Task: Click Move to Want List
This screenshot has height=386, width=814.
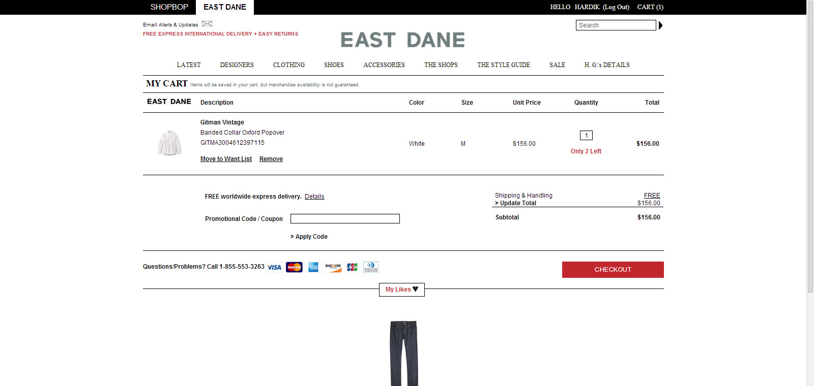Action: pyautogui.click(x=226, y=159)
